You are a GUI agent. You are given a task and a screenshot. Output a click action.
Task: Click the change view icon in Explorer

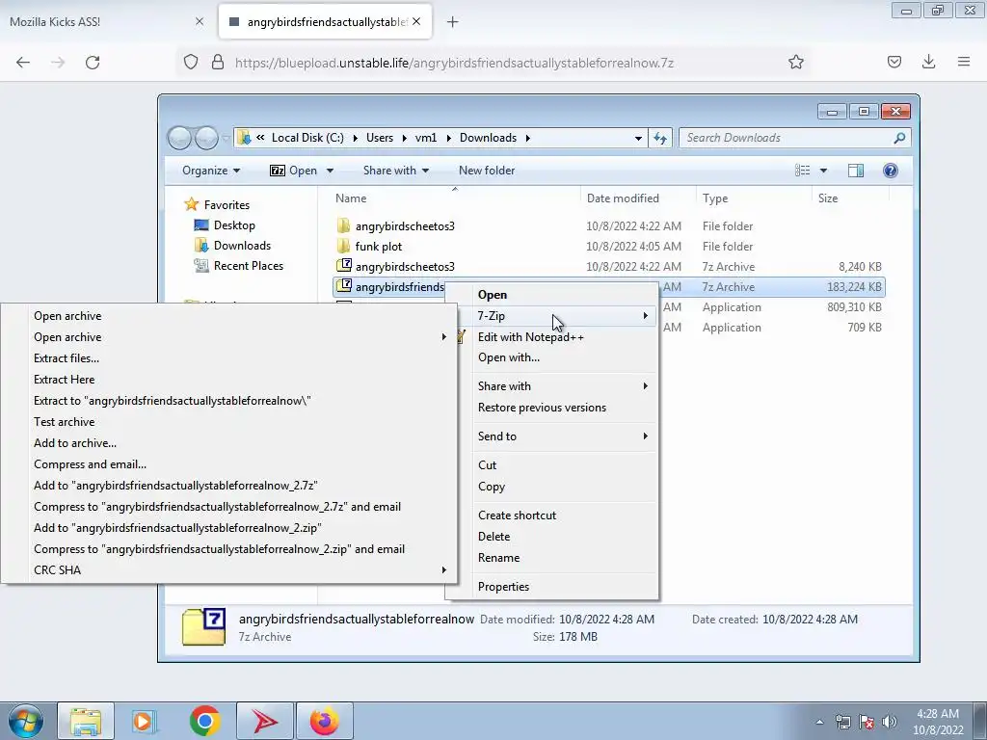click(x=802, y=171)
